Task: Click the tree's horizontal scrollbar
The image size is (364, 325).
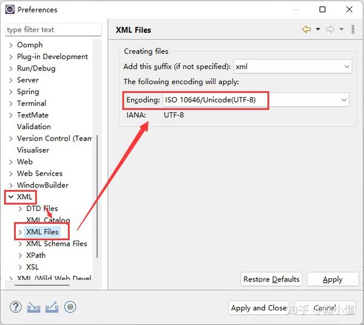Action: pos(42,285)
